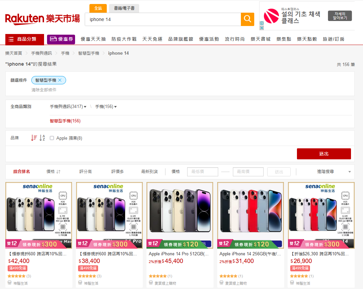Go to 手機與通訊 breadcrumb link
Screen dimensions: 363x289
pyautogui.click(x=42, y=53)
